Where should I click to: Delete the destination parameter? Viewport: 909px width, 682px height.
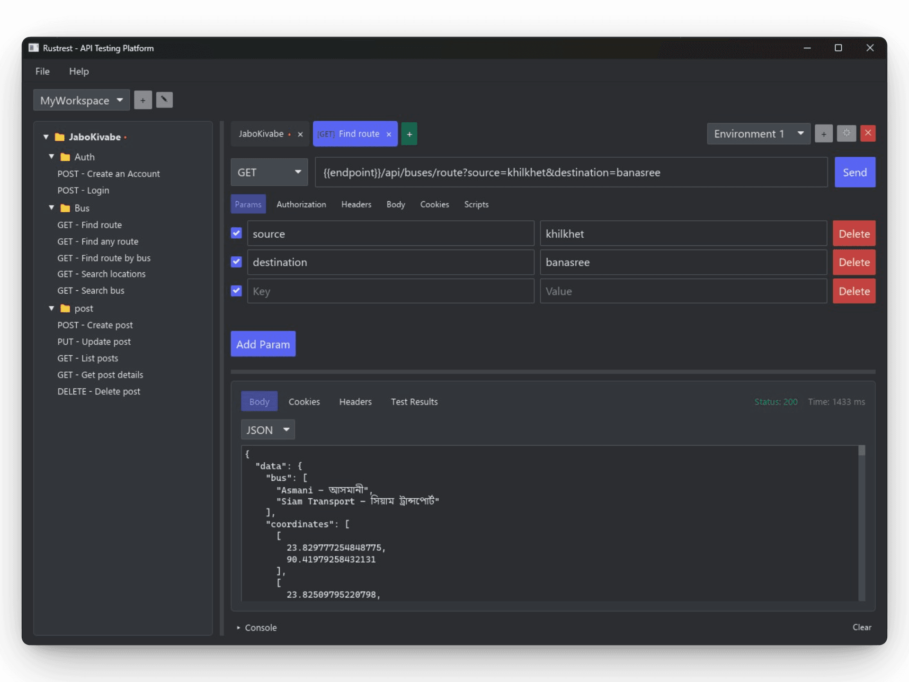854,262
